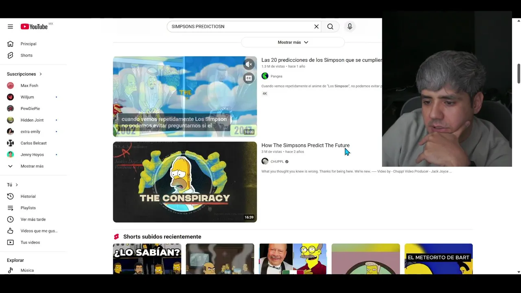Click the CHUPPL verified checkmark badge

pyautogui.click(x=287, y=162)
